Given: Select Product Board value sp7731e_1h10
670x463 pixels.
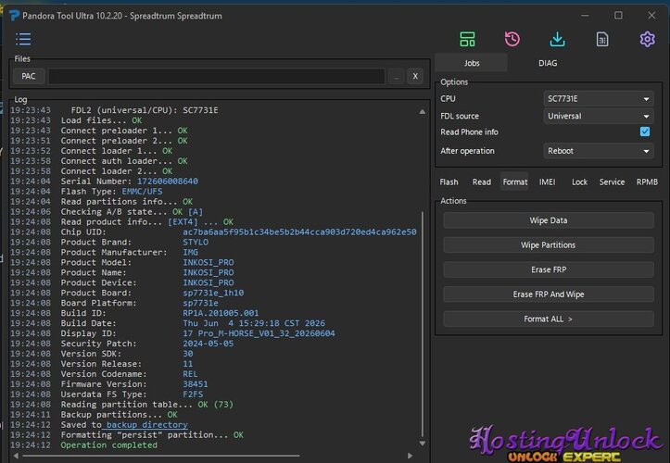Looking at the screenshot, I should tap(213, 293).
